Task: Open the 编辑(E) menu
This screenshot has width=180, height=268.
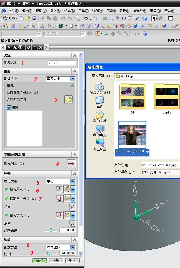Action: (x=27, y=11)
